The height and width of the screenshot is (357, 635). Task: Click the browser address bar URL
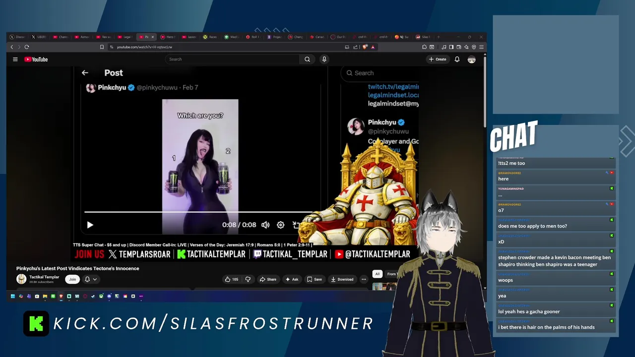click(x=144, y=47)
